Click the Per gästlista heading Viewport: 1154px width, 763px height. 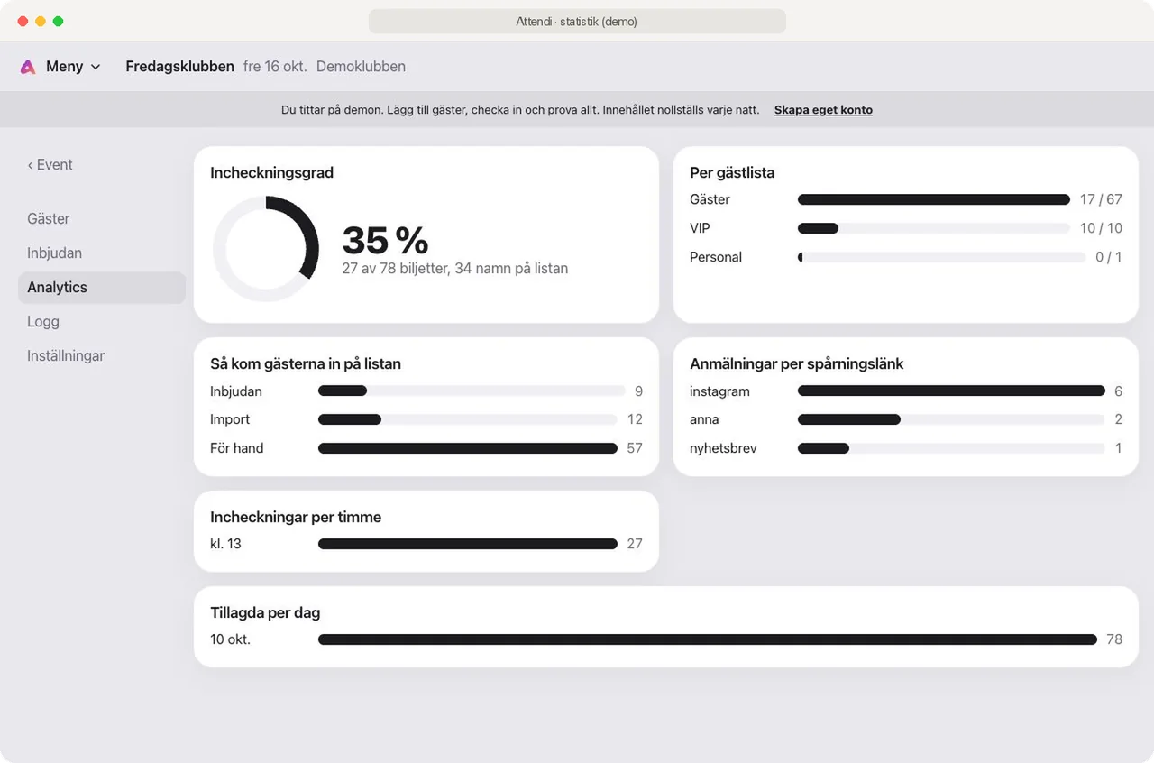(x=732, y=172)
